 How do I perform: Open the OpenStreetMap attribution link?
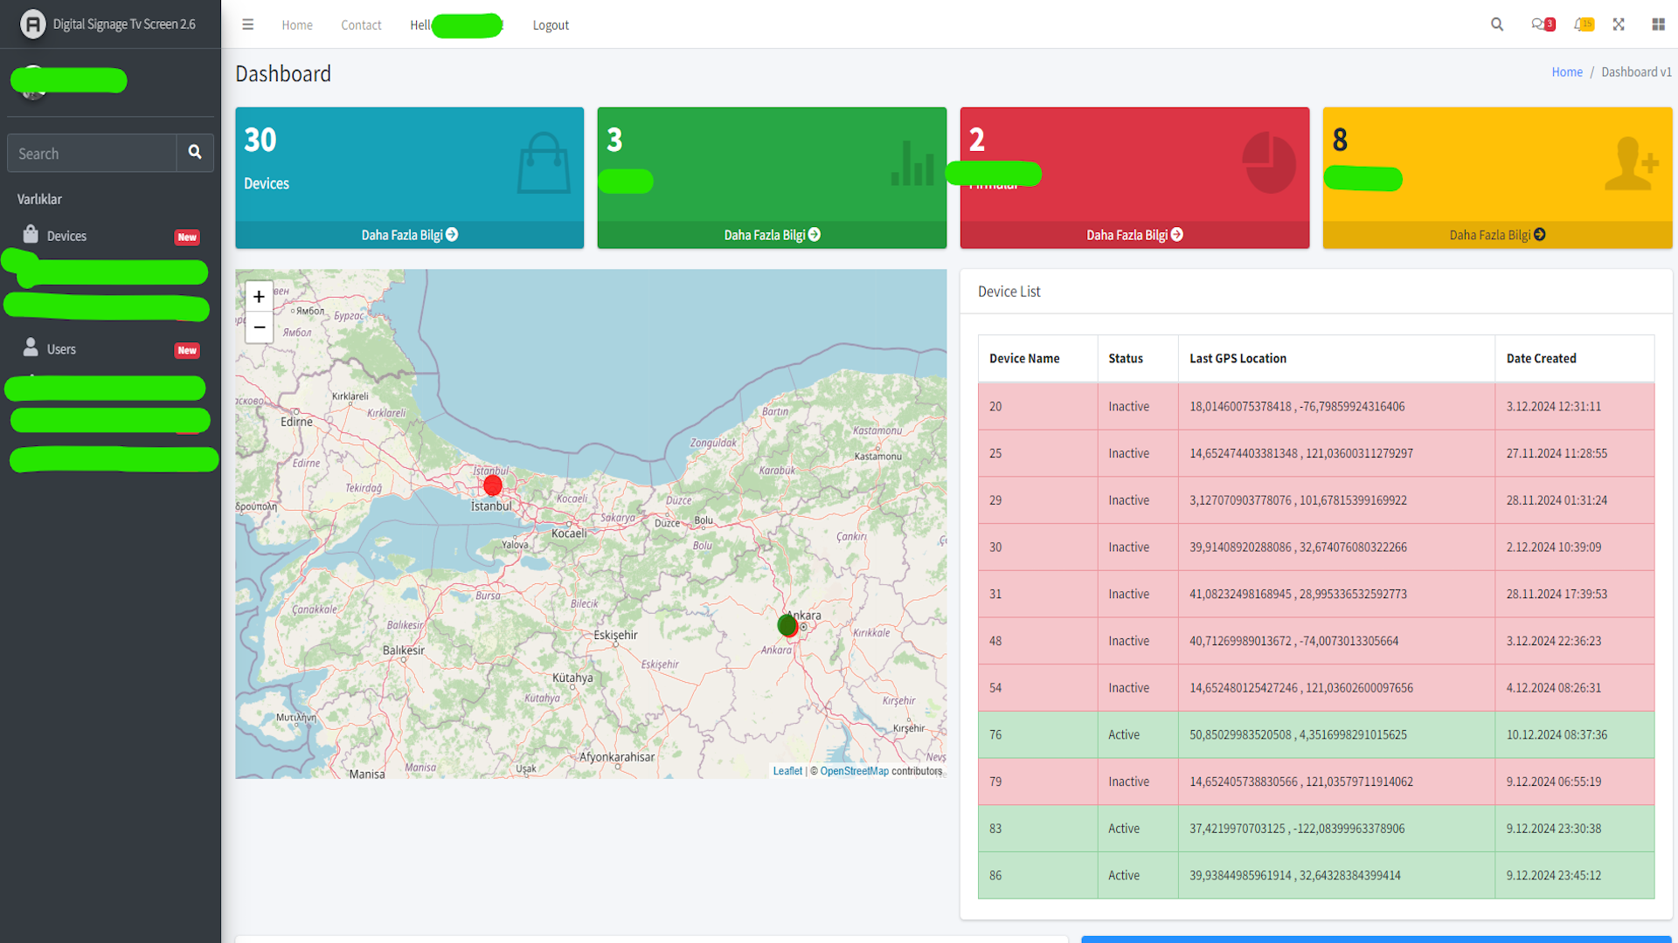854,771
